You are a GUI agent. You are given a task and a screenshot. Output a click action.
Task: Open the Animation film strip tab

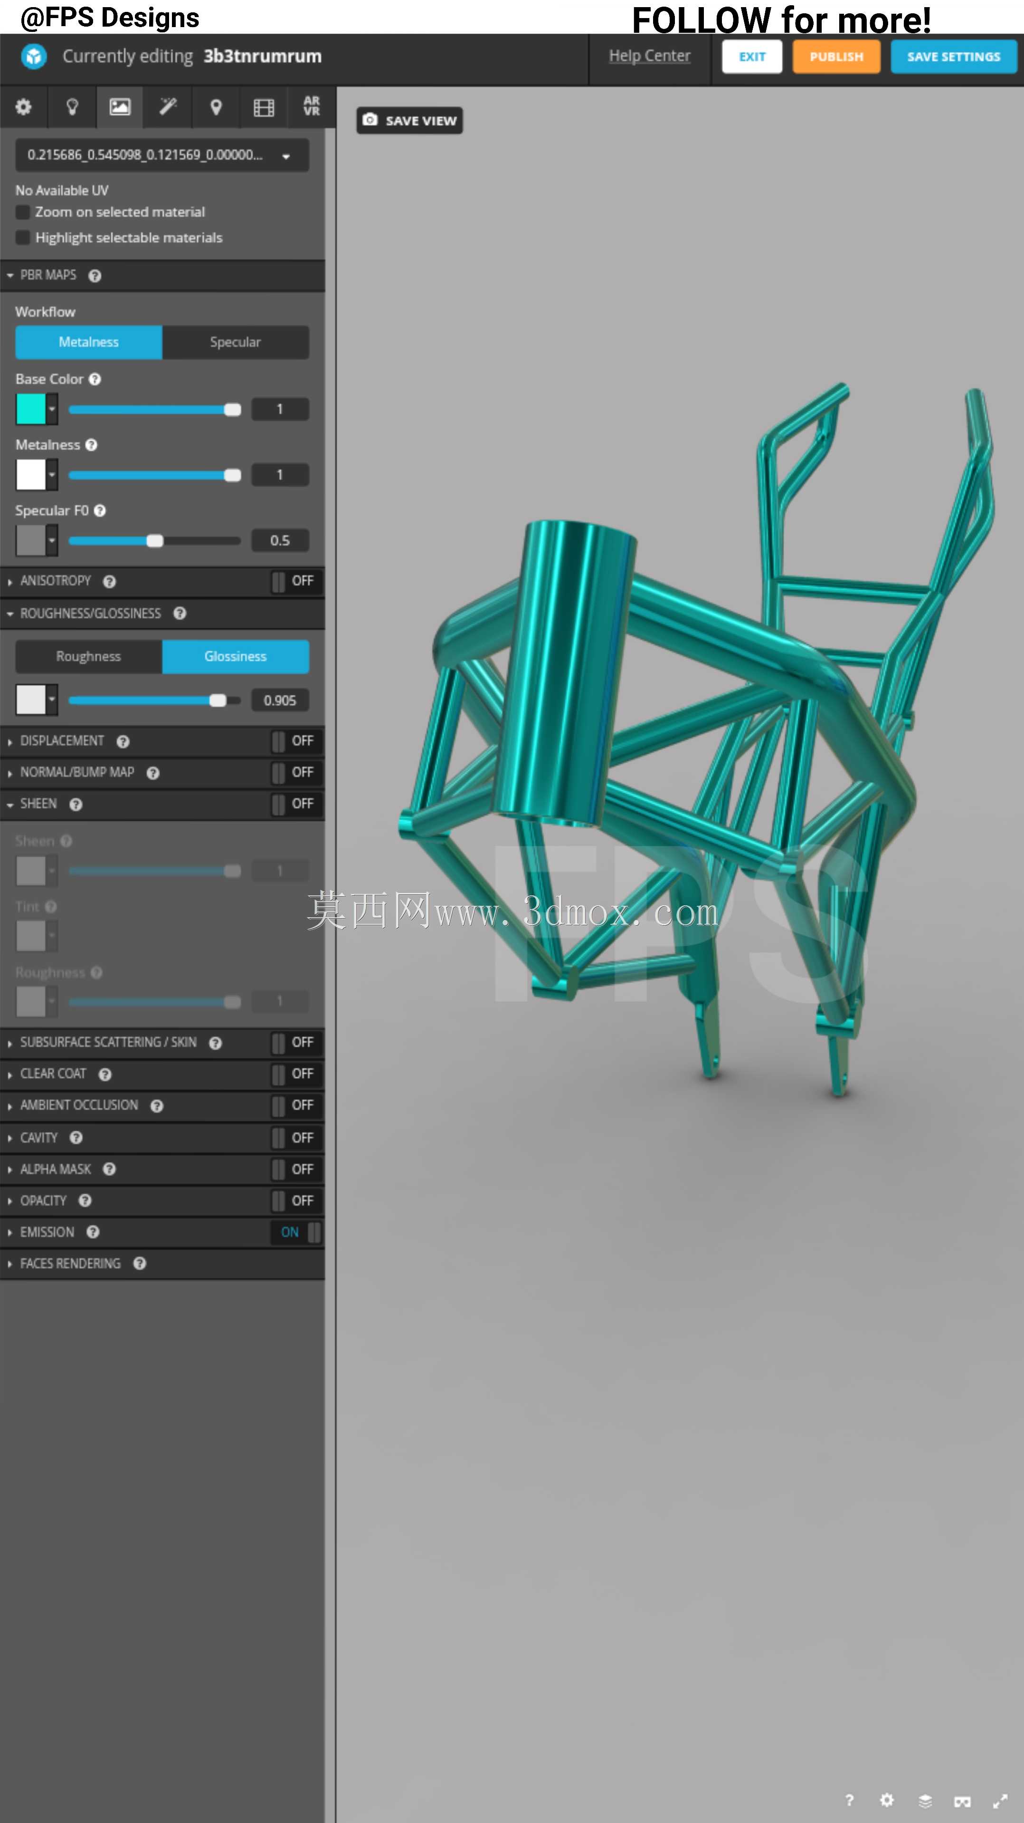click(264, 107)
